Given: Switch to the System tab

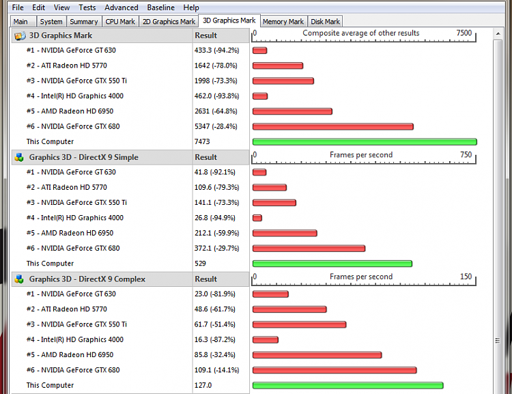Looking at the screenshot, I should pos(52,22).
